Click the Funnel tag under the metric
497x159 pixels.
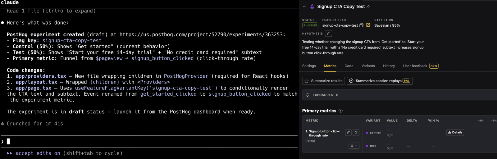pyautogui.click(x=311, y=141)
